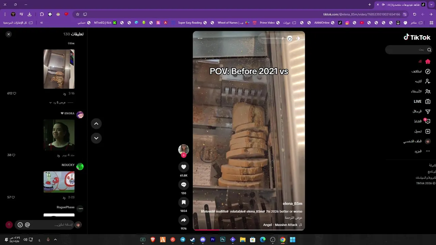Expand the More (المزيد) menu in the sidebar
Image resolution: width=436 pixels, height=245 pixels.
point(422,151)
